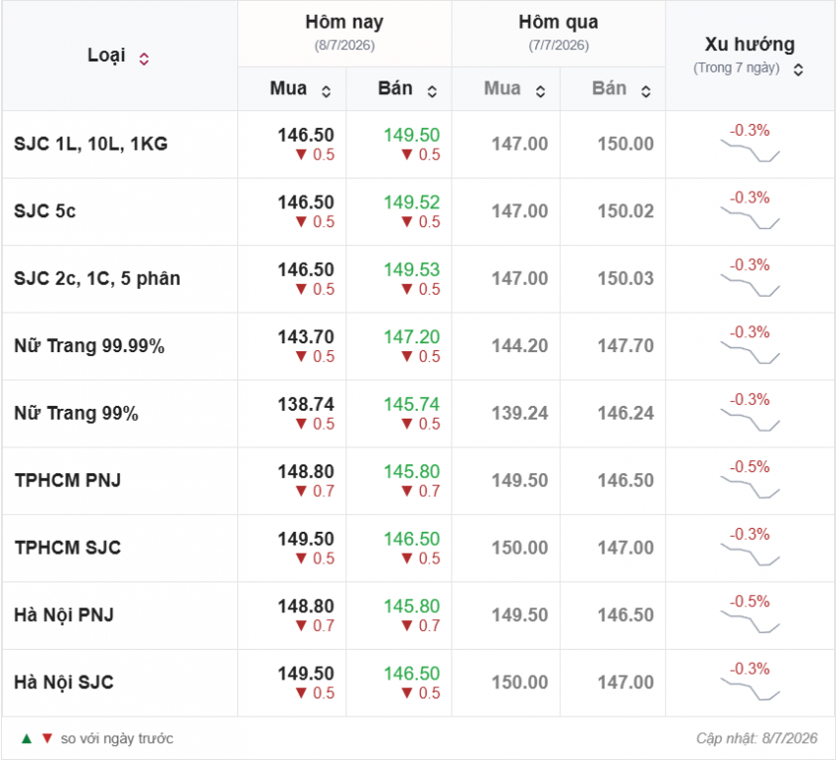Click the -0.5% trend of TPHCM PNJ
The height and width of the screenshot is (760, 836).
pos(750,467)
